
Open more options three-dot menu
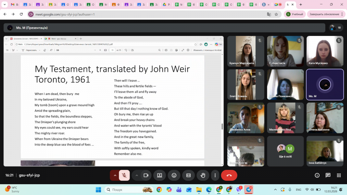click(216, 175)
